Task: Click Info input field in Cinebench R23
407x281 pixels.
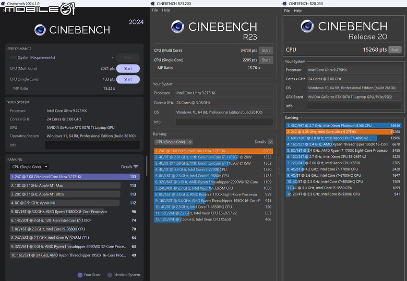Action: point(224,122)
